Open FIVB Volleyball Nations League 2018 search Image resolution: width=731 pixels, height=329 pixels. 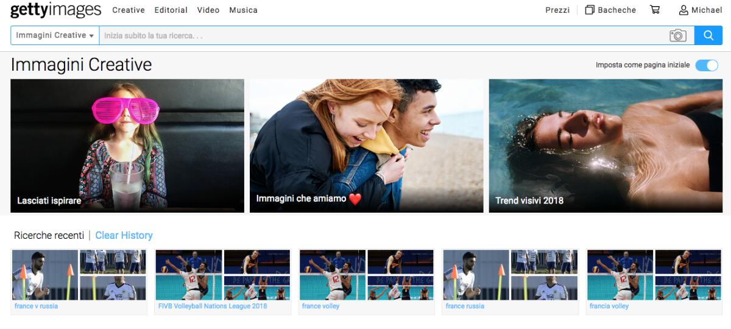click(x=222, y=280)
